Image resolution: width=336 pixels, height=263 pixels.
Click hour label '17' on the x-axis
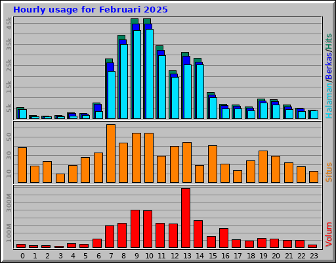pos(238,256)
